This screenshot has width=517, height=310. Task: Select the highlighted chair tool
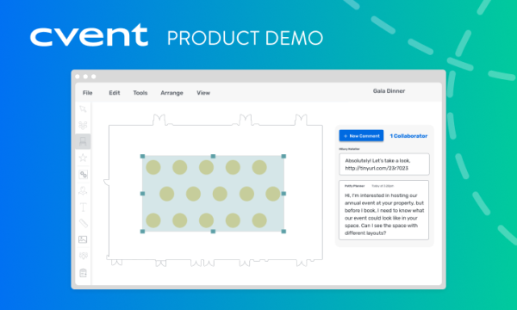pyautogui.click(x=83, y=142)
